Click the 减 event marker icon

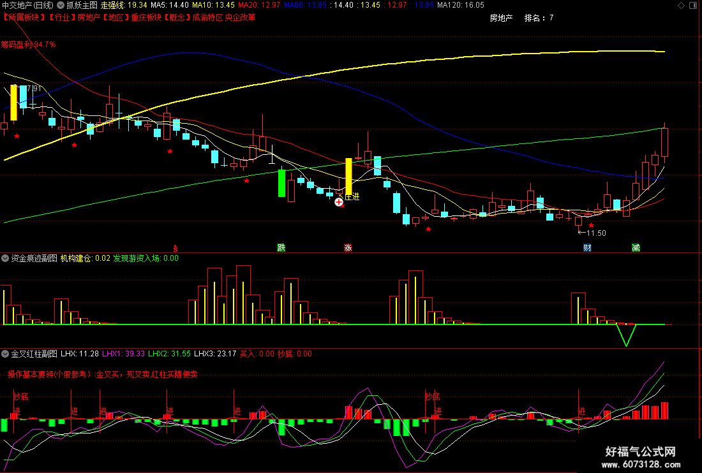pyautogui.click(x=636, y=248)
